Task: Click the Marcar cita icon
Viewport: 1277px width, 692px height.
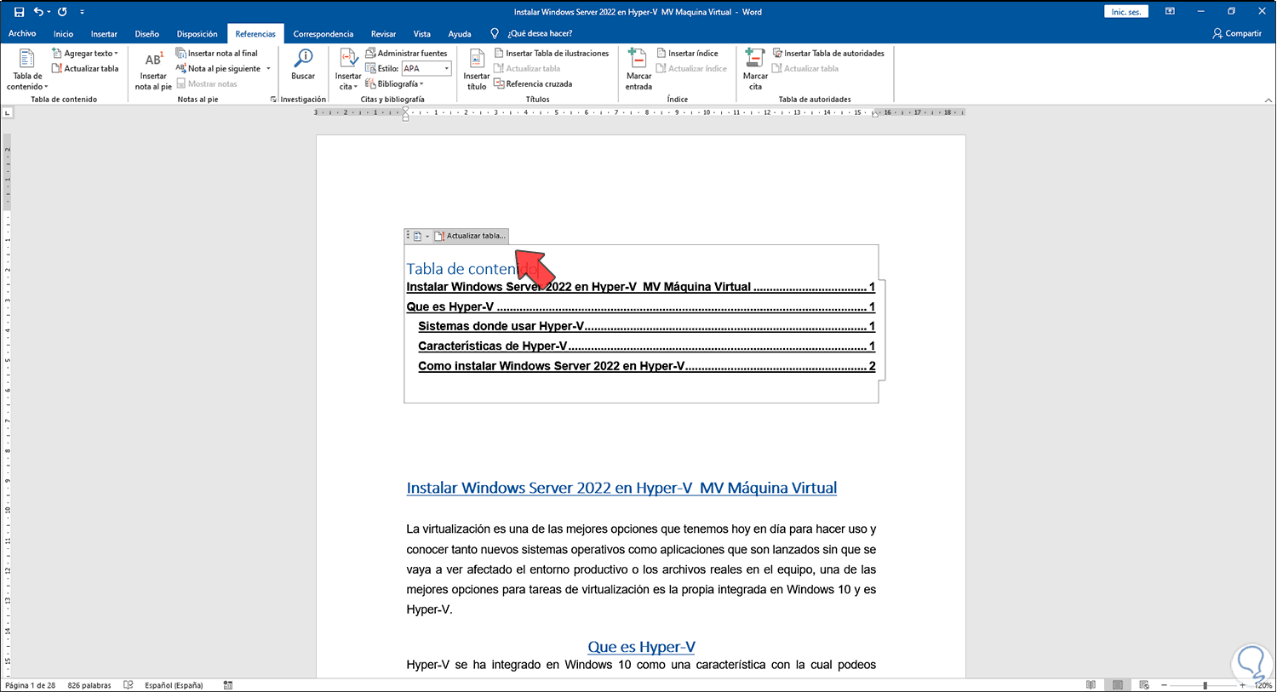Action: click(755, 60)
